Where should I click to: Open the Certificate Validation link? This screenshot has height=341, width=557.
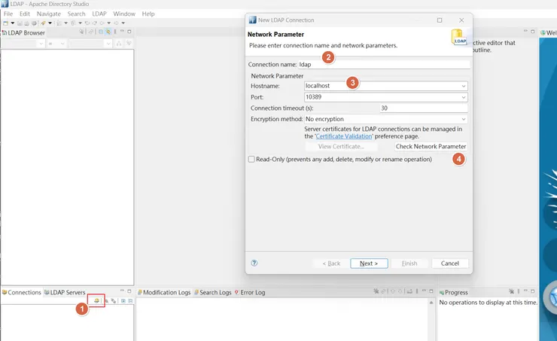click(343, 136)
